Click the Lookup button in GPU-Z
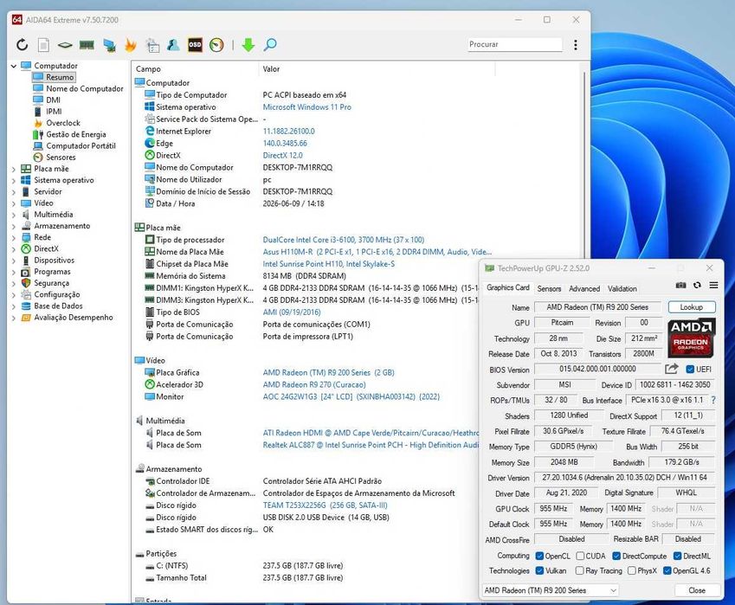The image size is (735, 605). (x=692, y=307)
